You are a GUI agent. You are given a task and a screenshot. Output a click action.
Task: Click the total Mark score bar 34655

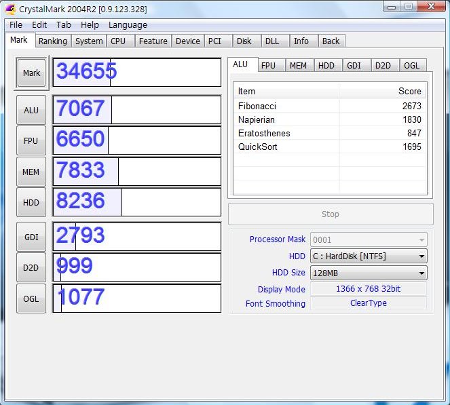point(137,73)
